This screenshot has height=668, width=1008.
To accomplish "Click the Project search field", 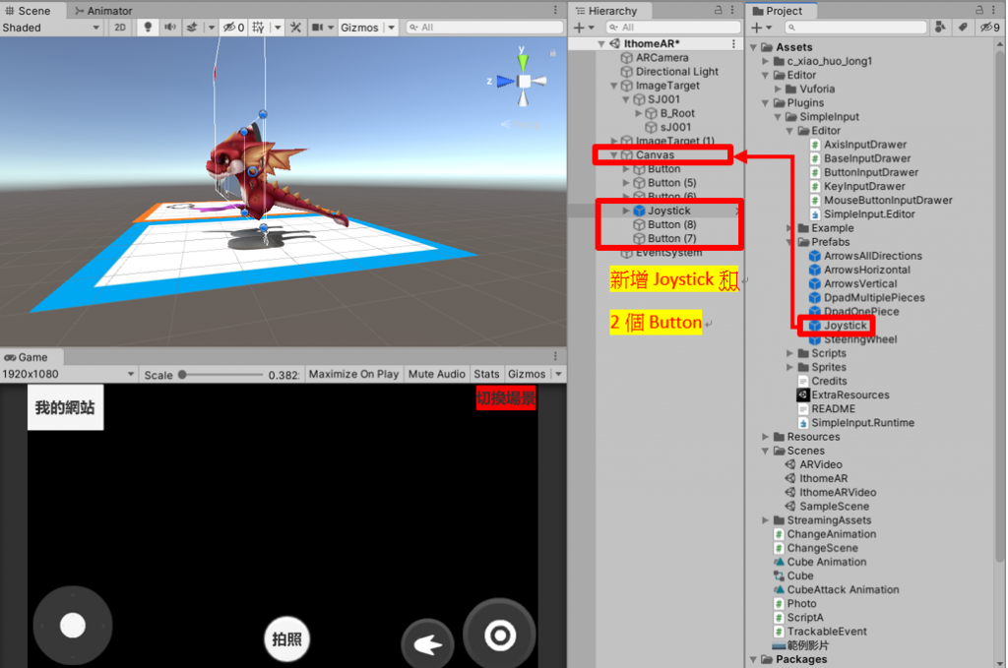I will pos(855,27).
